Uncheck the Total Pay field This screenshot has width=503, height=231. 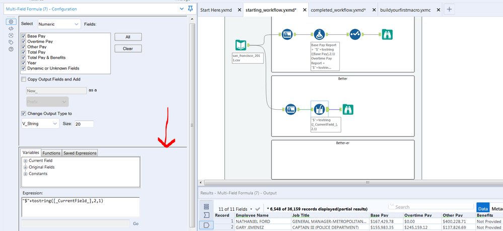coord(24,52)
